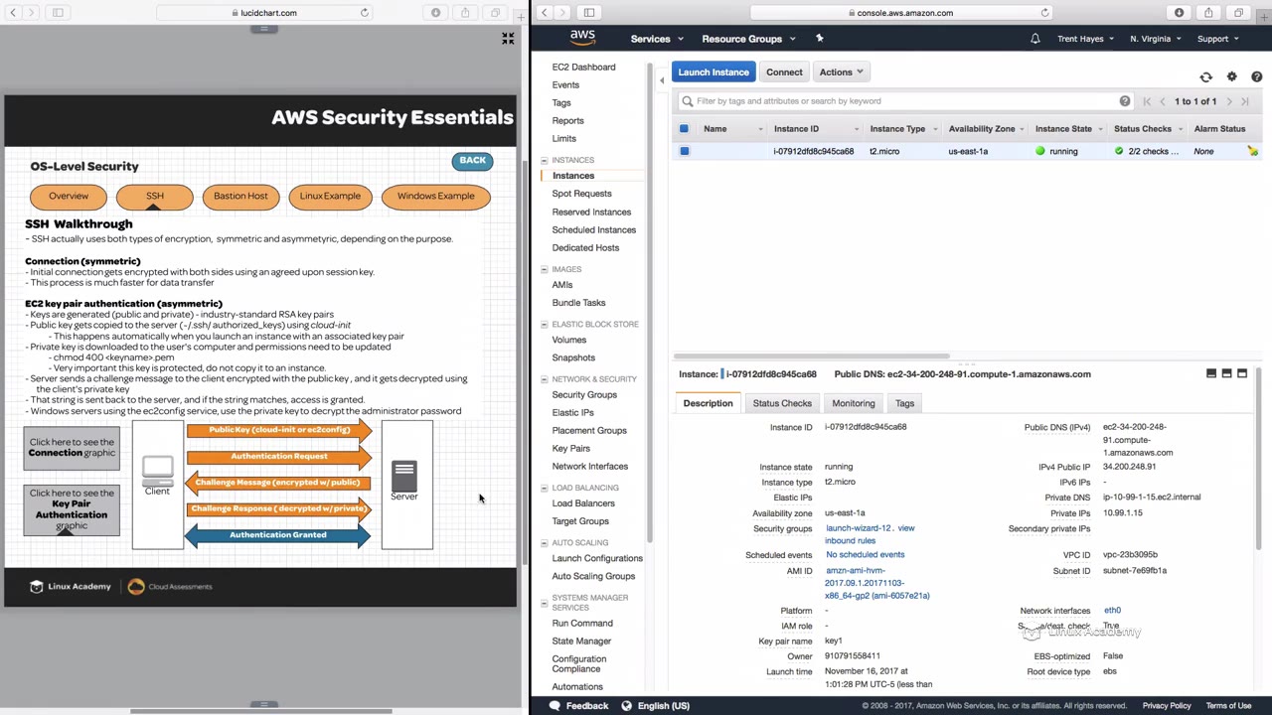The width and height of the screenshot is (1272, 715).
Task: Collapse the LOAD BALANCING section
Action: click(x=545, y=488)
